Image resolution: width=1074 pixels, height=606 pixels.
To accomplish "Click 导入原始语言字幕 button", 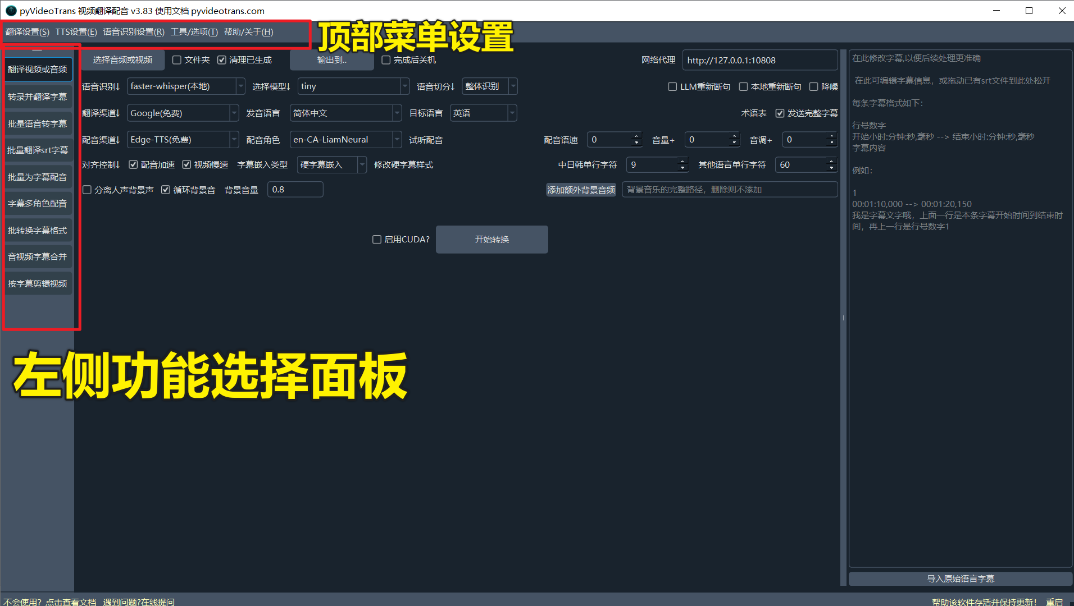I will click(x=960, y=579).
